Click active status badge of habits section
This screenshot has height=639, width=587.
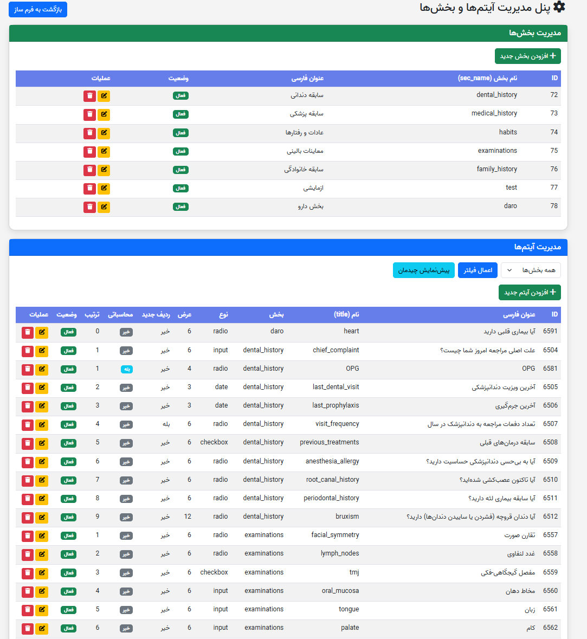tap(180, 133)
